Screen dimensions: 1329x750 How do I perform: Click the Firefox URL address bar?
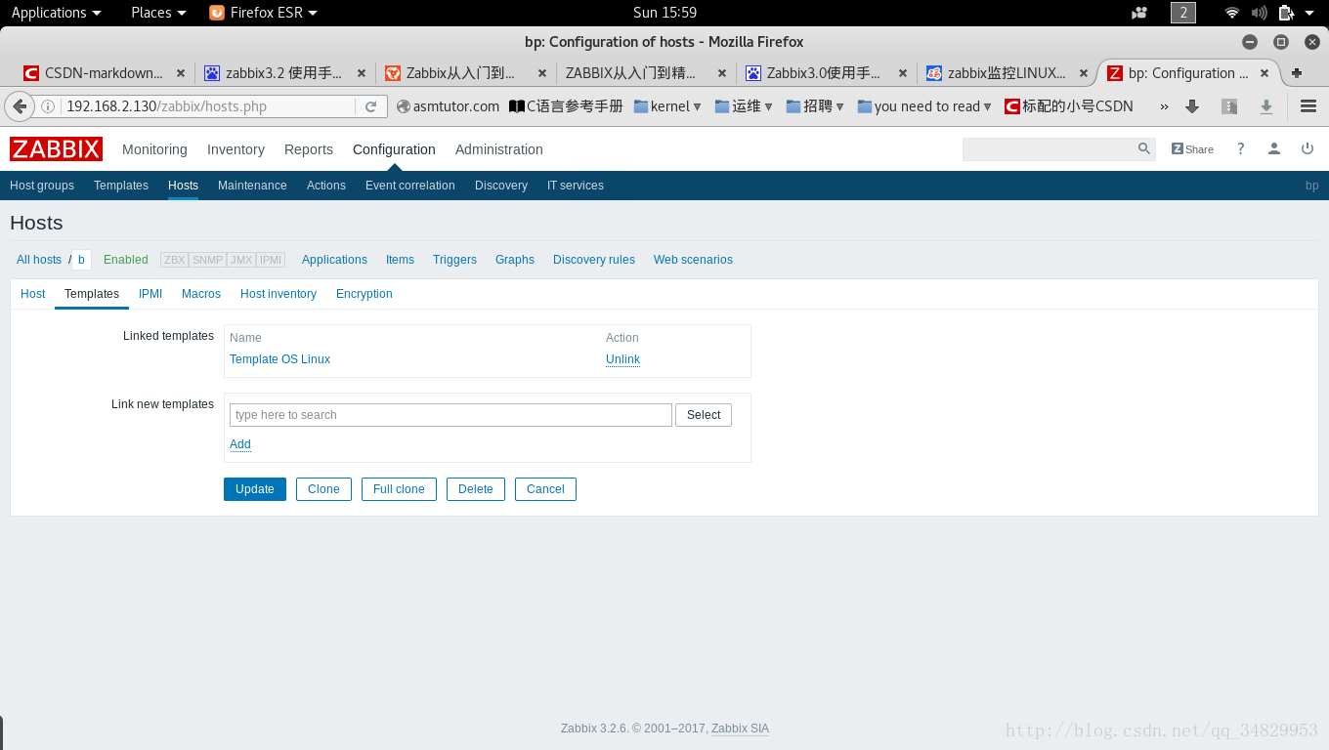click(208, 106)
